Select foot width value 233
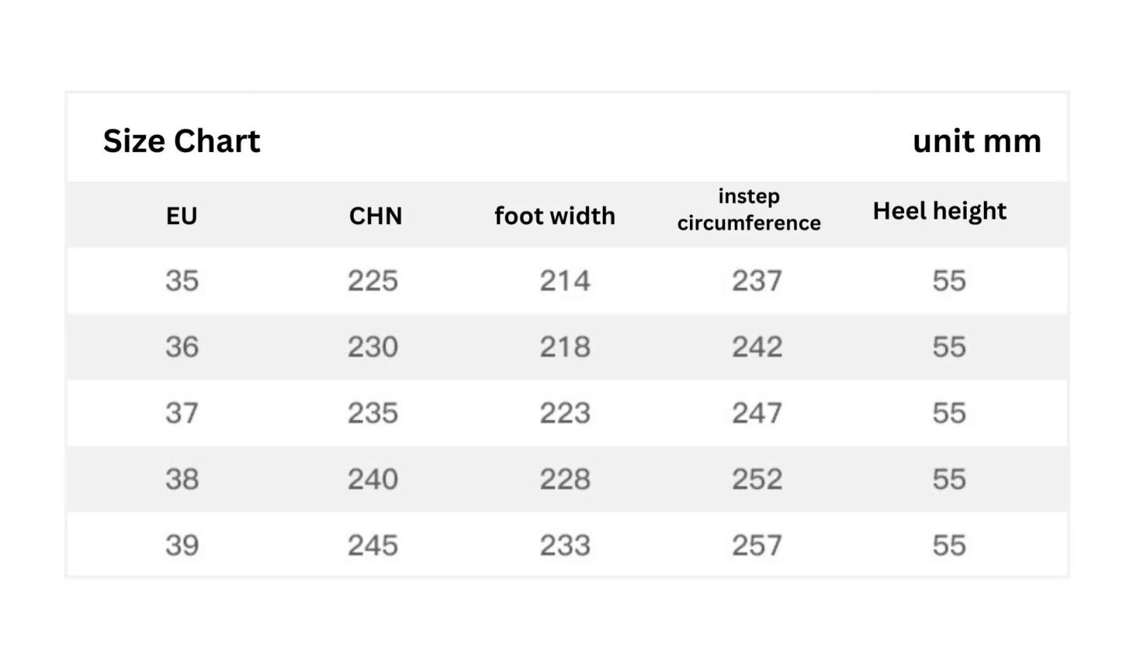 coord(565,545)
